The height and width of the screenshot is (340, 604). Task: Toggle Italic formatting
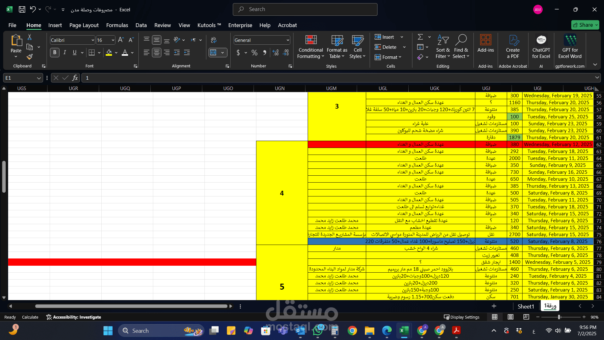[65, 53]
